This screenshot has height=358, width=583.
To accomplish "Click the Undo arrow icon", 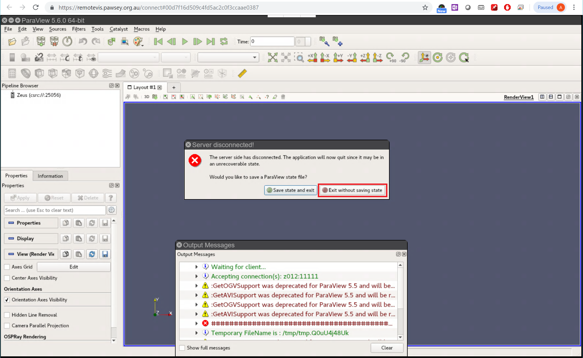I will [83, 42].
